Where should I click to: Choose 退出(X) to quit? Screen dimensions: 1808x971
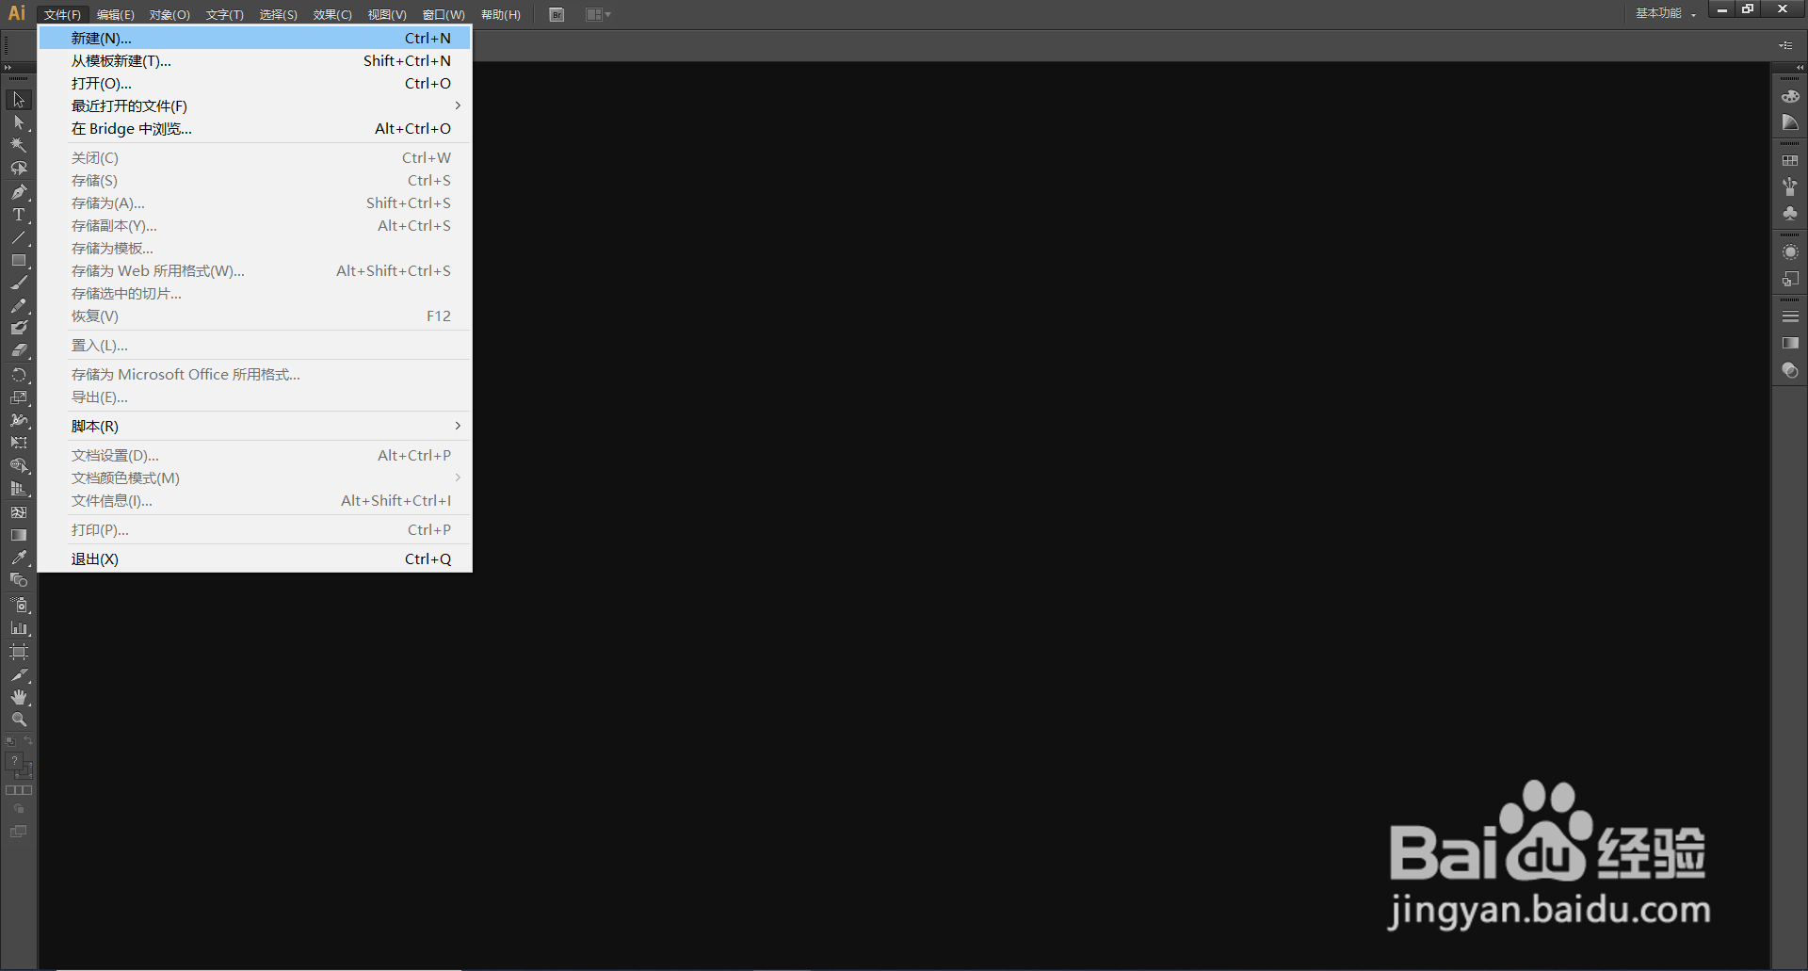pos(254,558)
